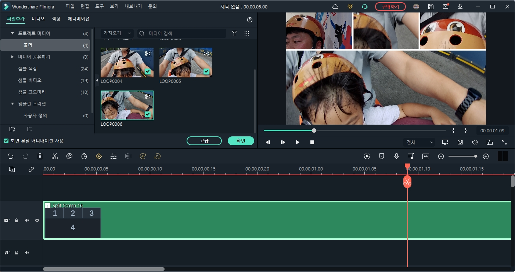Click the trash delete icon

click(x=40, y=157)
